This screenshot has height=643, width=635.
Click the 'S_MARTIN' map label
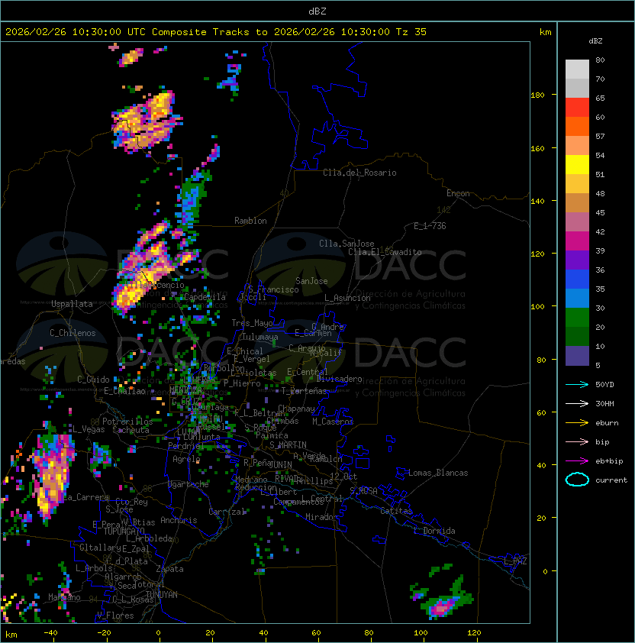click(288, 445)
